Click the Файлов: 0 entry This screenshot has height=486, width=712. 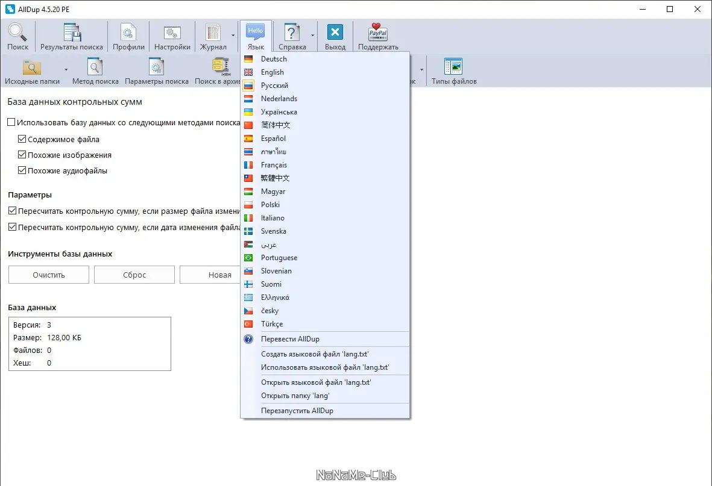[x=32, y=350]
